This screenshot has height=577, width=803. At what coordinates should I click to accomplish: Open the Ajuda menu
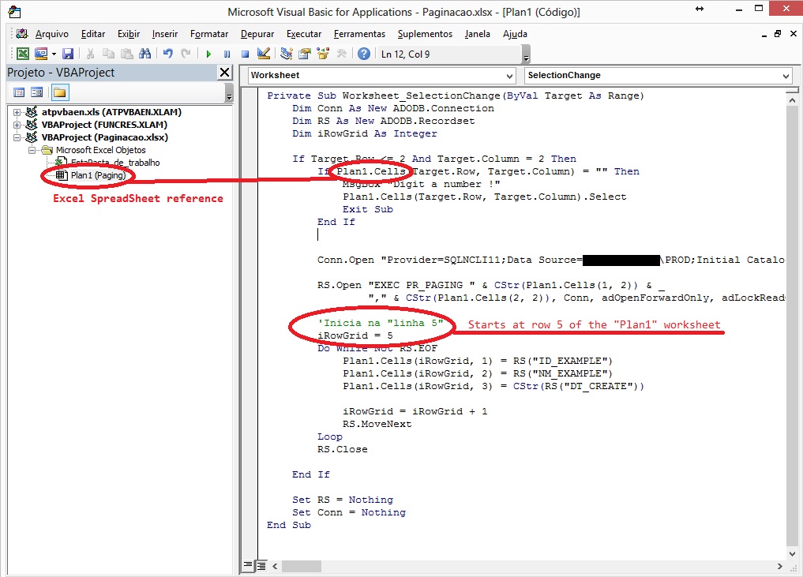[x=515, y=34]
